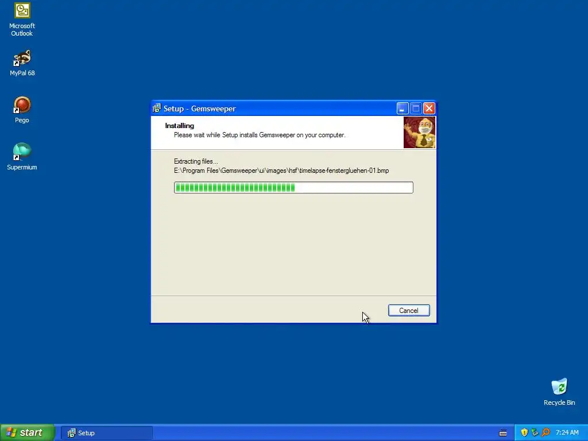The height and width of the screenshot is (441, 588).
Task: Open the Microsoft Outlook desktop icon
Action: 22,20
